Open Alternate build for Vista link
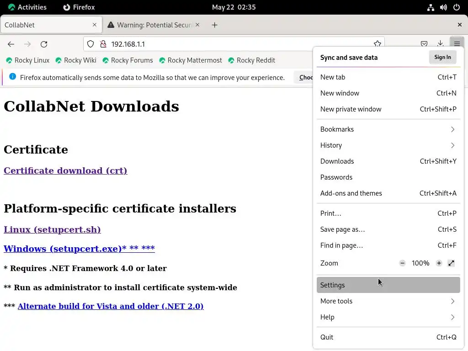Image resolution: width=468 pixels, height=351 pixels. click(111, 306)
